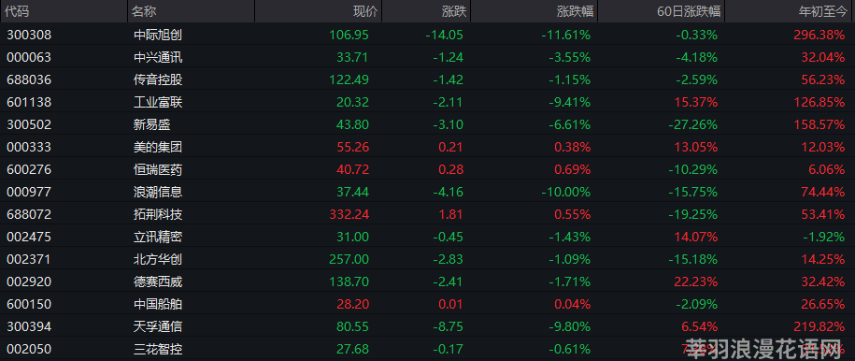855x361 pixels.
Task: Click 60-day value 22.23% of 德赛西威
Action: pyautogui.click(x=696, y=282)
